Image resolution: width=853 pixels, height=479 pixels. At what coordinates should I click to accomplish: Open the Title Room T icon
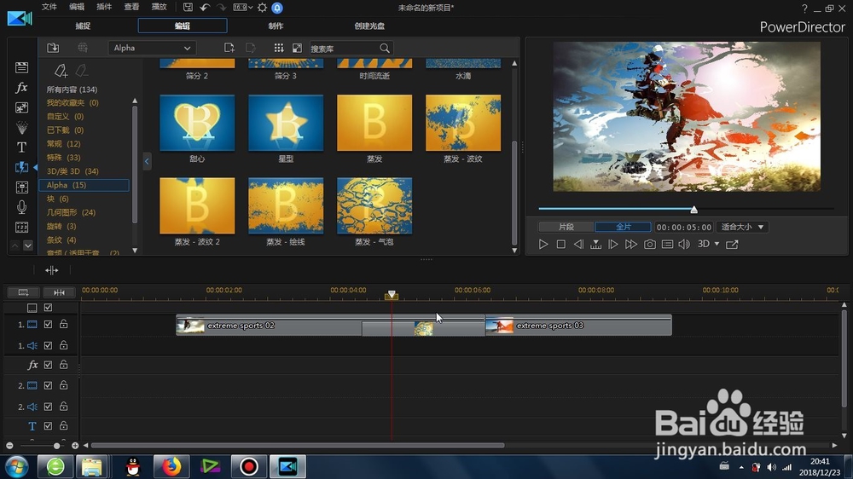point(22,147)
